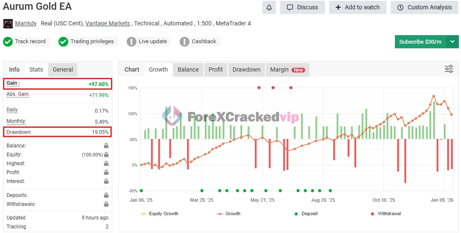
Task: Click Jan 06, '25 axis label
Action: click(141, 200)
